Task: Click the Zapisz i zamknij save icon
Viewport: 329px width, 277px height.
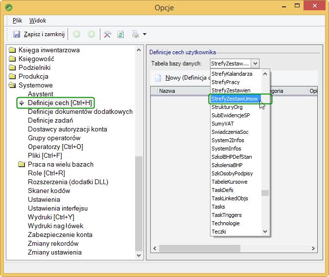Action: click(17, 34)
